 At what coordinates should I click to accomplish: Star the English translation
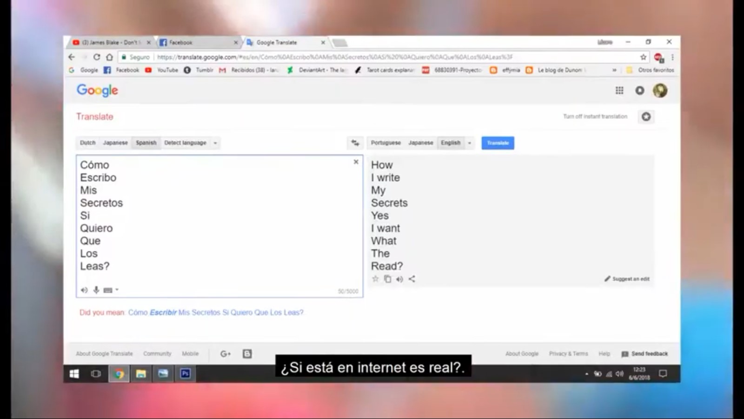pos(376,279)
